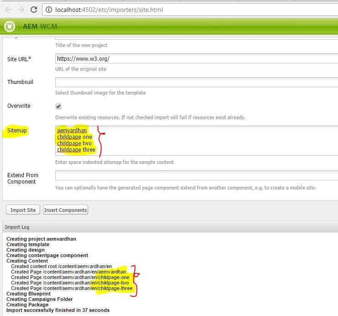Select 'Creating contentpage component' log line
338x316 pixels.
(x=47, y=255)
